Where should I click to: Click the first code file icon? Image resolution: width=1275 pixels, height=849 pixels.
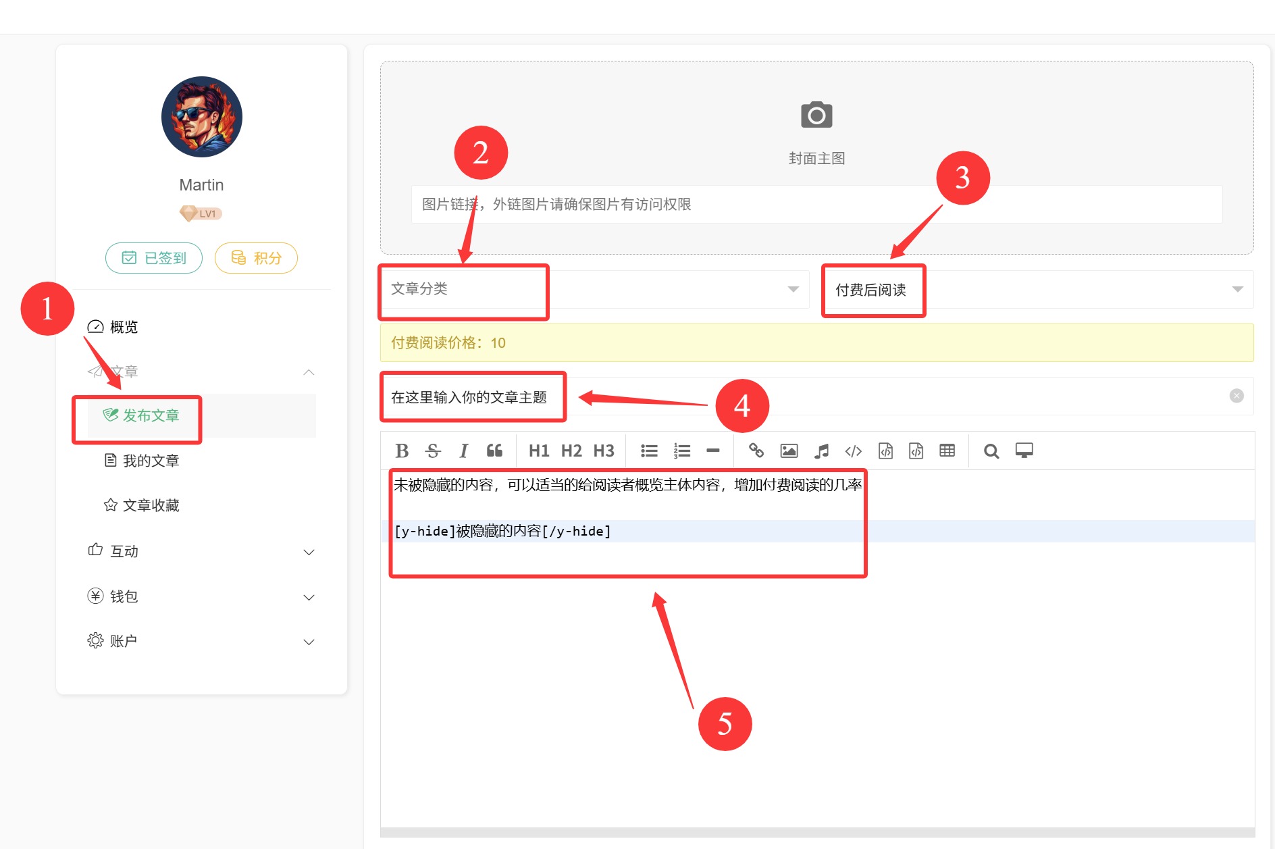tap(885, 451)
